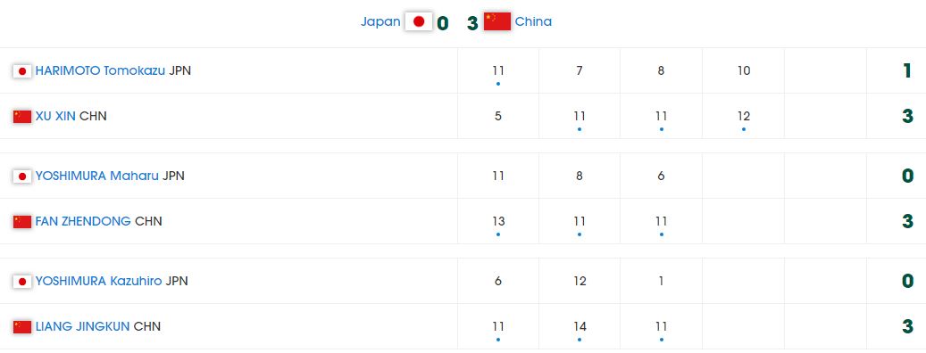This screenshot has width=926, height=353.
Task: Open FAN ZHENDONG player profile
Action: 83,221
